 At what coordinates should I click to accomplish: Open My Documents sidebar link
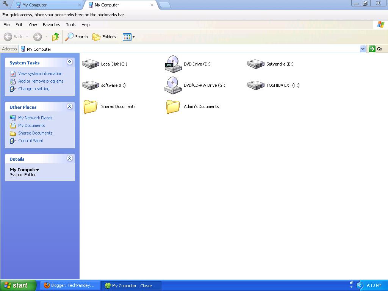(x=31, y=125)
